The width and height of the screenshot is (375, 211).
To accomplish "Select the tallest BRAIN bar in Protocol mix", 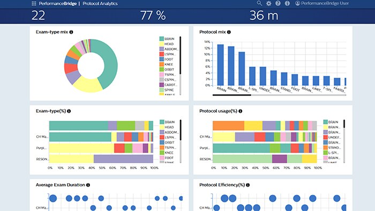I will click(220, 65).
